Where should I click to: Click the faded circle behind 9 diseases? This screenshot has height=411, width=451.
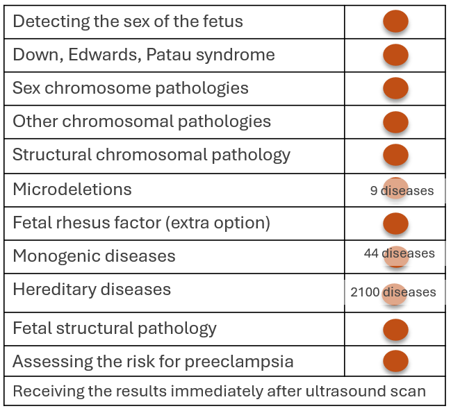(x=395, y=188)
